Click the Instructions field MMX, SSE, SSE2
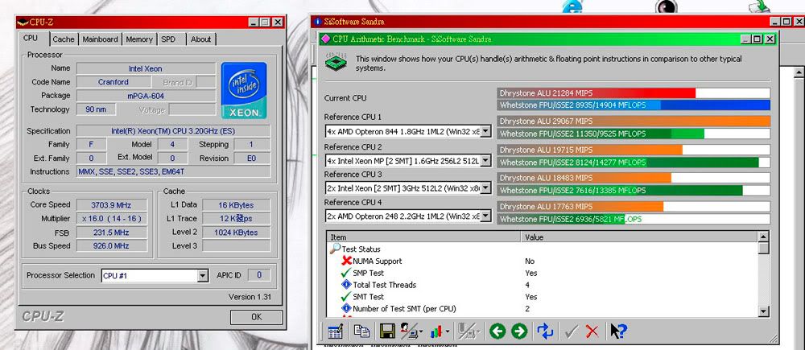This screenshot has width=805, height=350. pyautogui.click(x=173, y=172)
